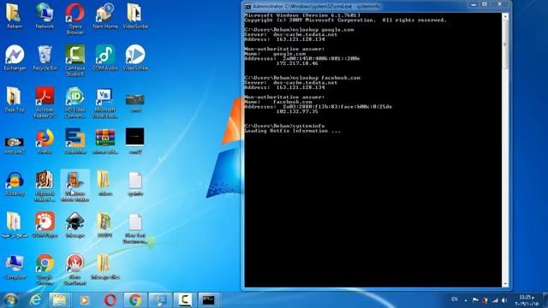Open the Reham user folder on desktop
This screenshot has height=308, width=548.
pos(15,16)
